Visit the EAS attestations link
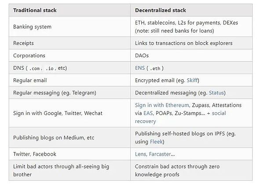 pyautogui.click(x=148, y=113)
